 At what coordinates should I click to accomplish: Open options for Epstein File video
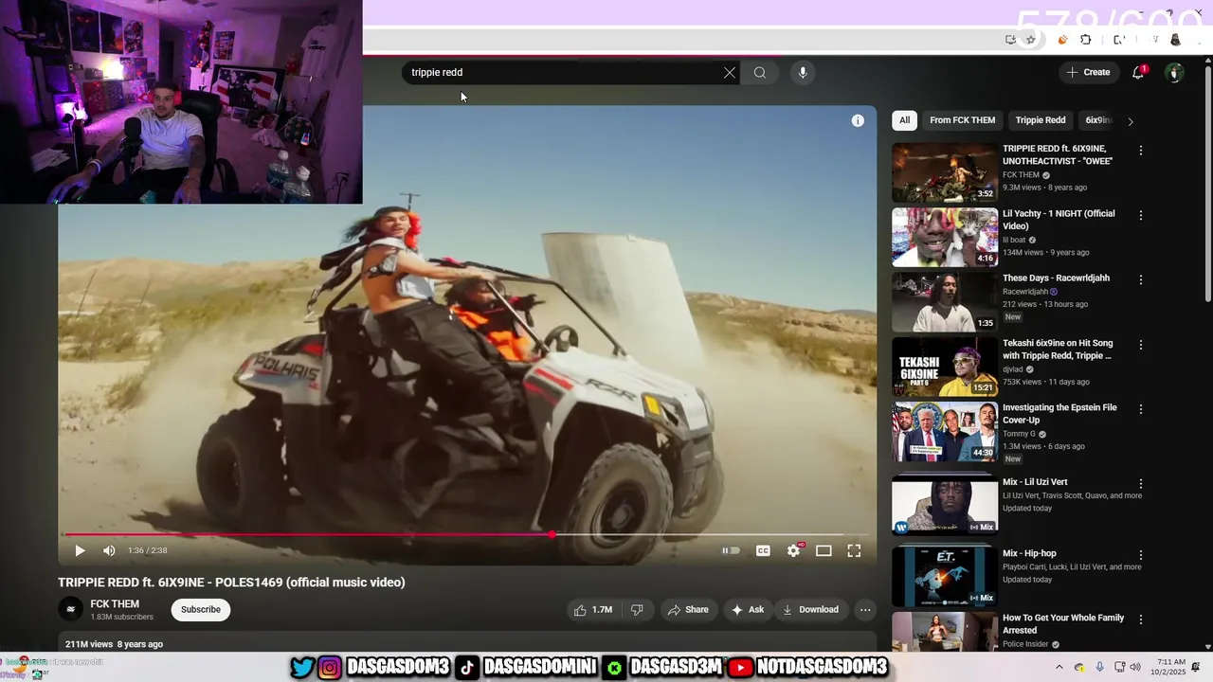pyautogui.click(x=1141, y=409)
